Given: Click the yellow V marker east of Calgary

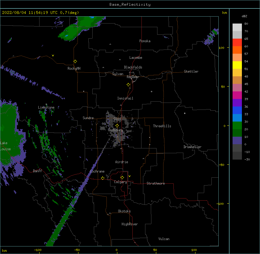Looking at the screenshot, I should (129, 176).
